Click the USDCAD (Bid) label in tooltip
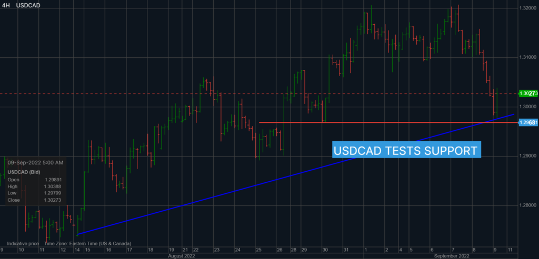The image size is (539, 259). (x=23, y=172)
